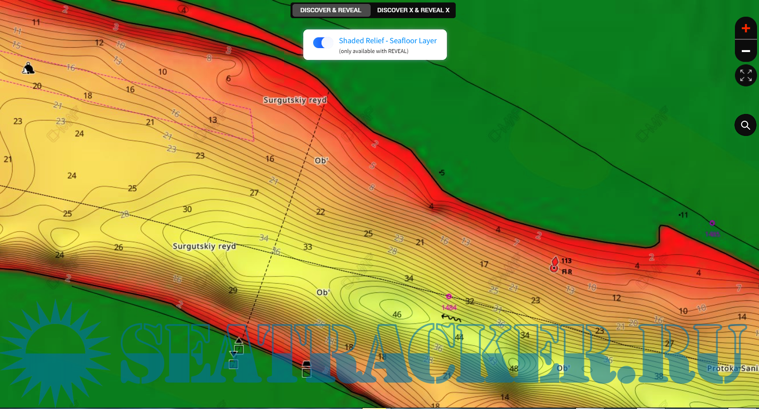This screenshot has width=759, height=409.
Task: Select the red light buoy 113
Action: (x=555, y=264)
